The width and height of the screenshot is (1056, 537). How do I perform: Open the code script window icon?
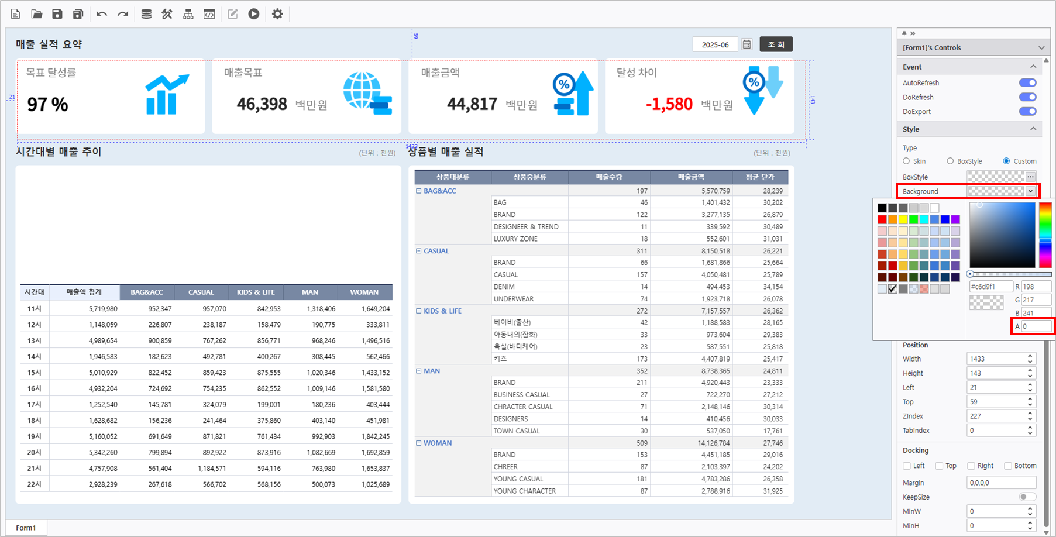click(x=209, y=14)
